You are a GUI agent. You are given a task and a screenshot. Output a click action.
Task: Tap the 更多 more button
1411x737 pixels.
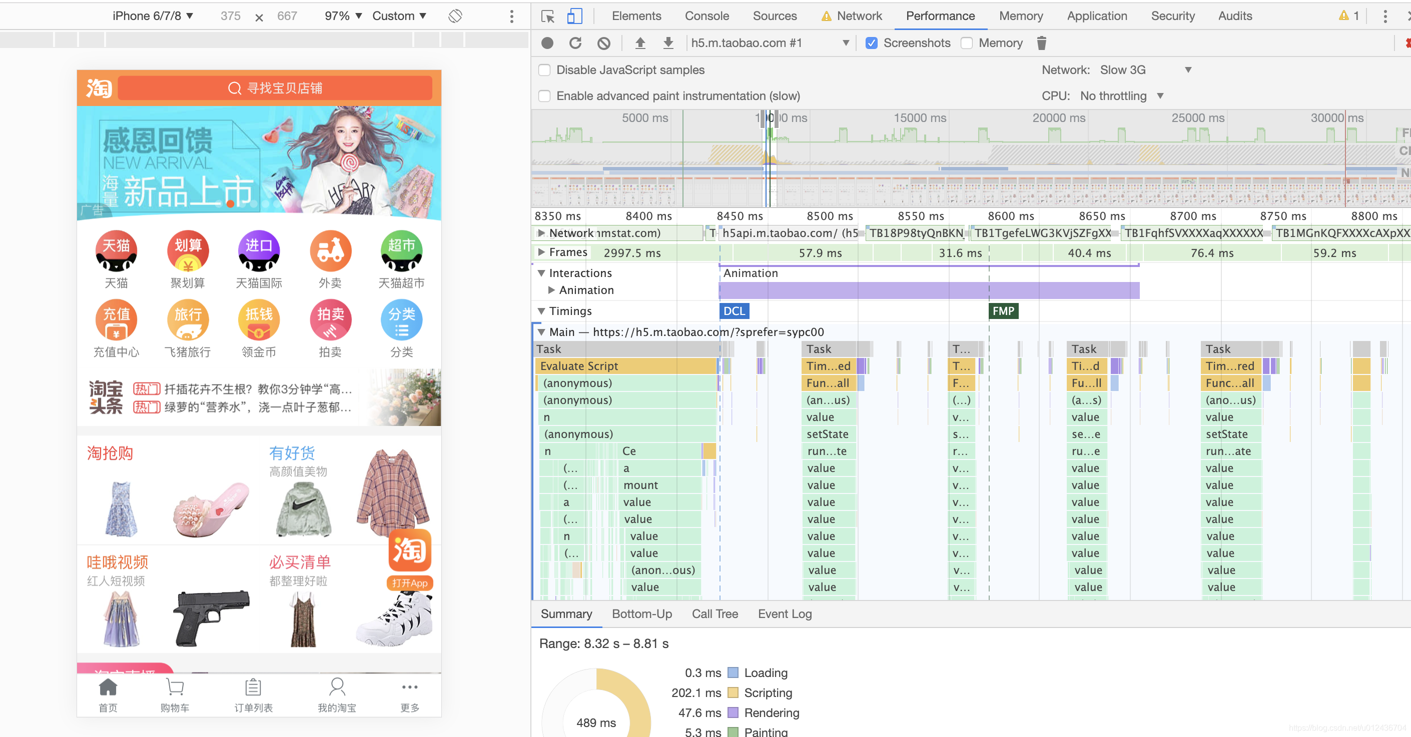(410, 695)
